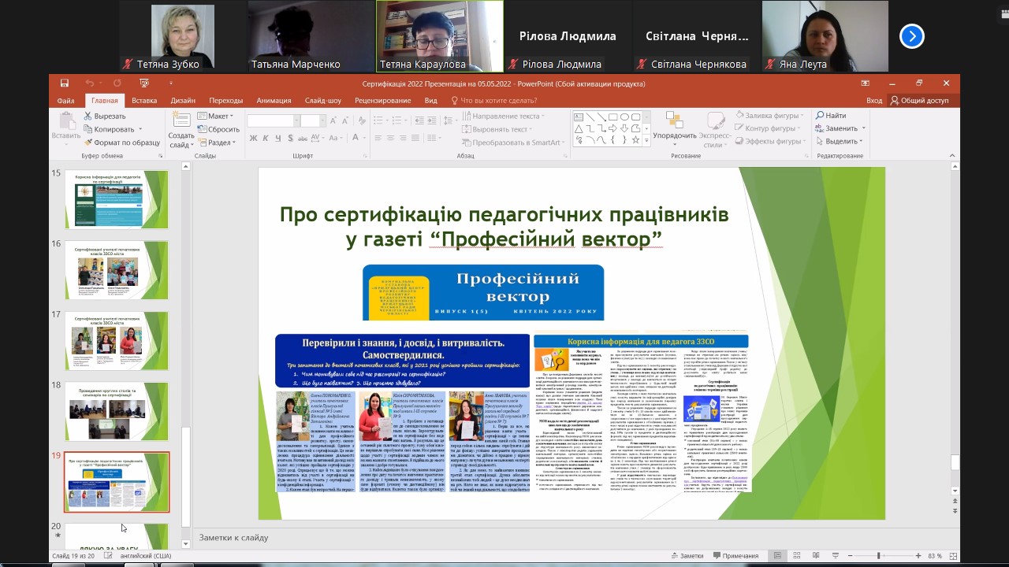Select slide 16 thumbnail
Image resolution: width=1009 pixels, height=567 pixels.
(x=117, y=270)
